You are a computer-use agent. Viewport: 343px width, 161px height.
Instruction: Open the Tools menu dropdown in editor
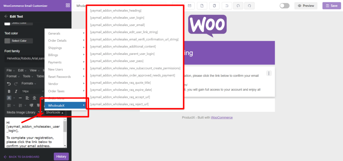[x=28, y=76]
